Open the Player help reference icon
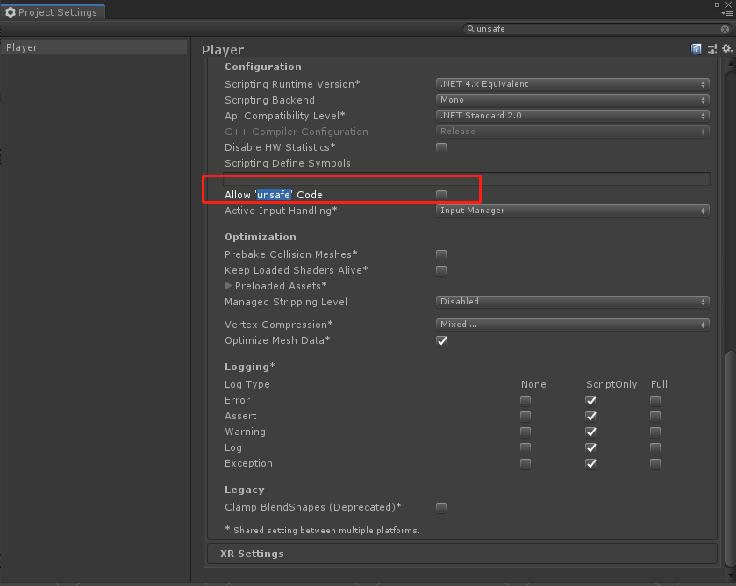The height and width of the screenshot is (586, 736). click(697, 49)
